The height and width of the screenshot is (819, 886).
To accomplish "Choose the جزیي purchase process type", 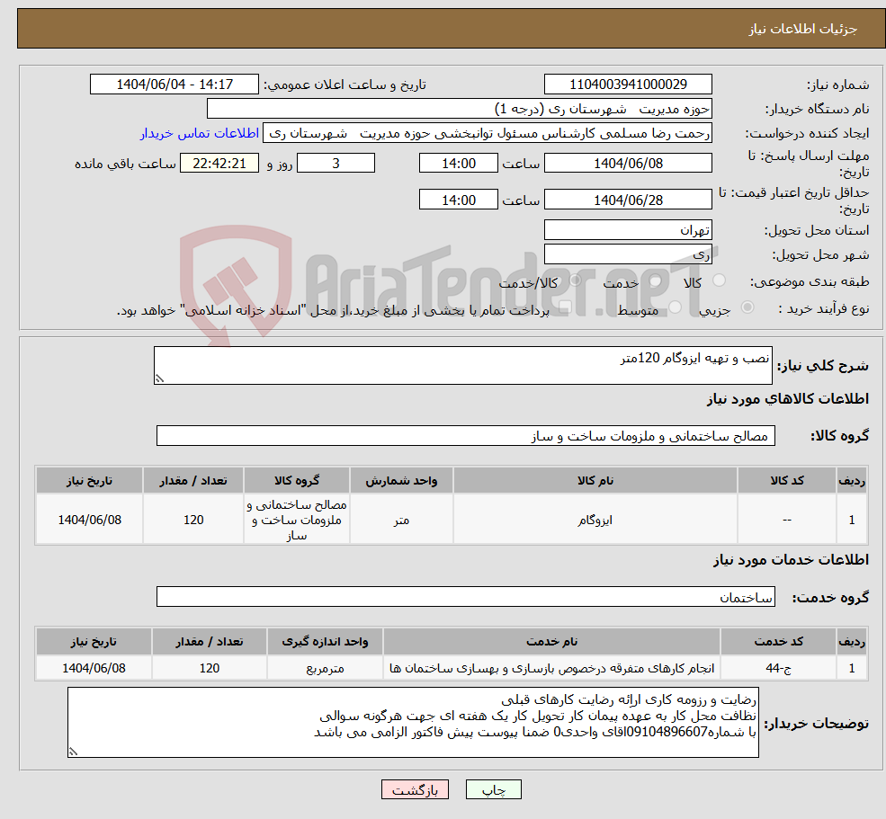I will tap(747, 307).
